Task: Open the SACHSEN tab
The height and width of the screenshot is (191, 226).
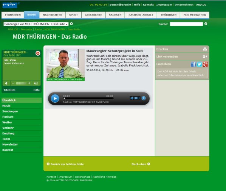Action: click(115, 15)
